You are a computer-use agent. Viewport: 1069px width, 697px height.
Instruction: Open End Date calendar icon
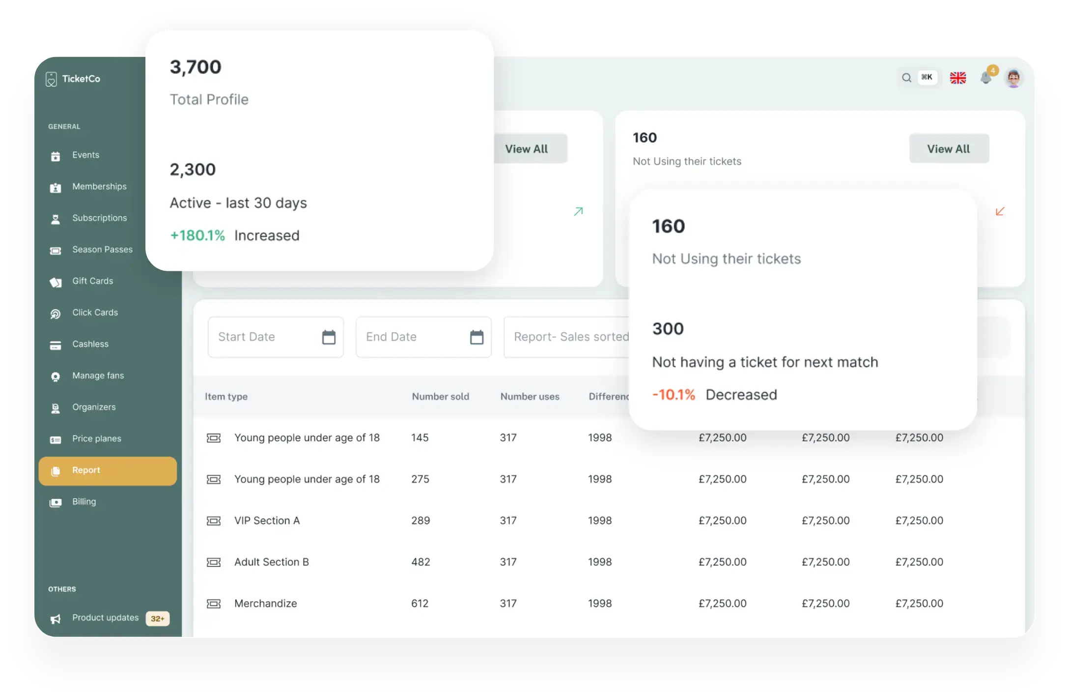coord(477,337)
